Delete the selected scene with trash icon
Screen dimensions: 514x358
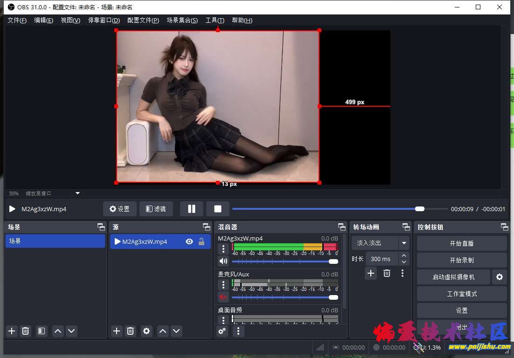click(x=26, y=331)
